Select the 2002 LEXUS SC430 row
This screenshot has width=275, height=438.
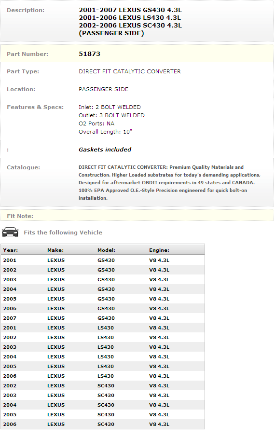[103, 385]
